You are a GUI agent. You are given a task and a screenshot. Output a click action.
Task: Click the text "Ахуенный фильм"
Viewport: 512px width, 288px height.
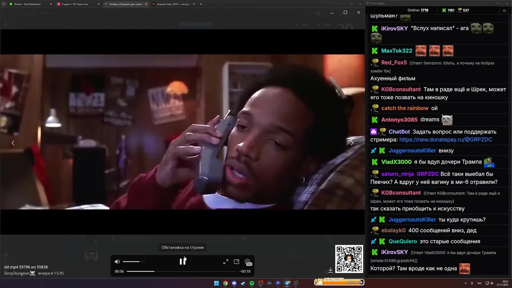point(393,78)
